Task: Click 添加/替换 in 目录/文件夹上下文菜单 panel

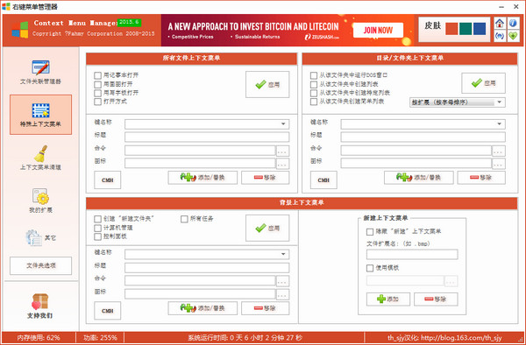Action: tap(419, 178)
